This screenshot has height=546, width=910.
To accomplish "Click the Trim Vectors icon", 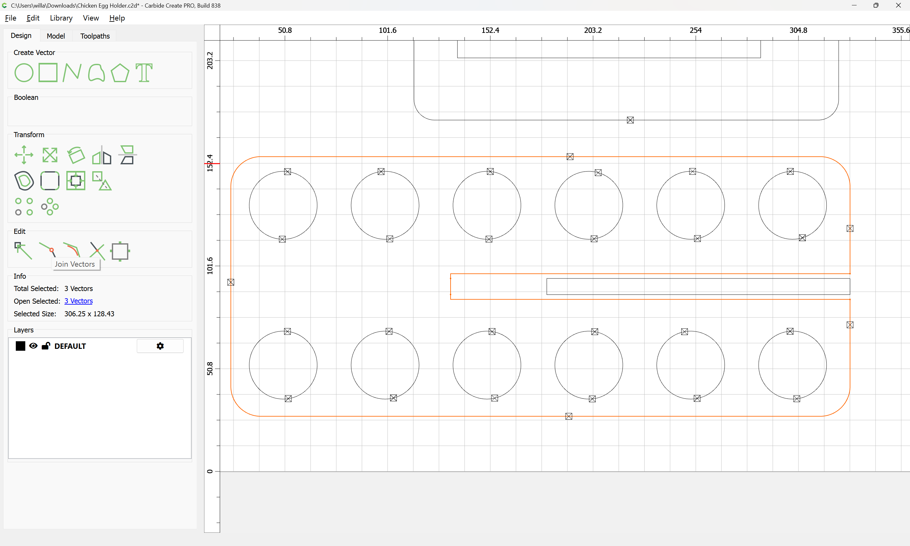I will click(97, 251).
